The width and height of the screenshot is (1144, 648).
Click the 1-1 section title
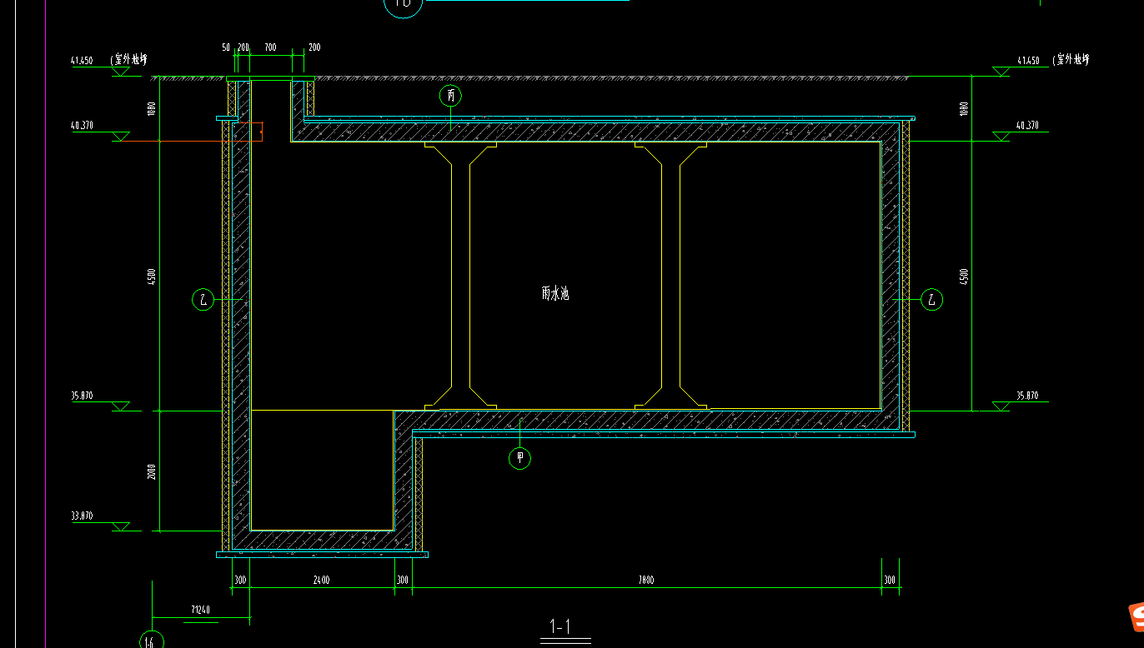pyautogui.click(x=559, y=626)
